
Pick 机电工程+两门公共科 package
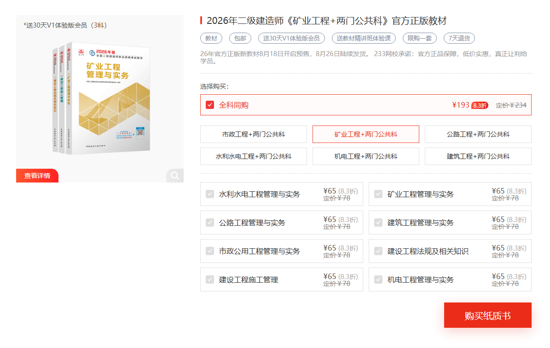pos(365,156)
